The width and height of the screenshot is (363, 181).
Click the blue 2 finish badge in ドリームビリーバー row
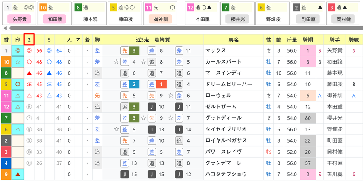[x=134, y=84]
